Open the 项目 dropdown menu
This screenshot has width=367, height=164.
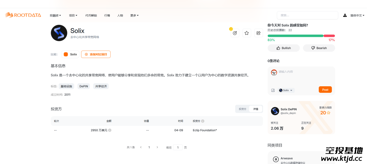coord(73,15)
